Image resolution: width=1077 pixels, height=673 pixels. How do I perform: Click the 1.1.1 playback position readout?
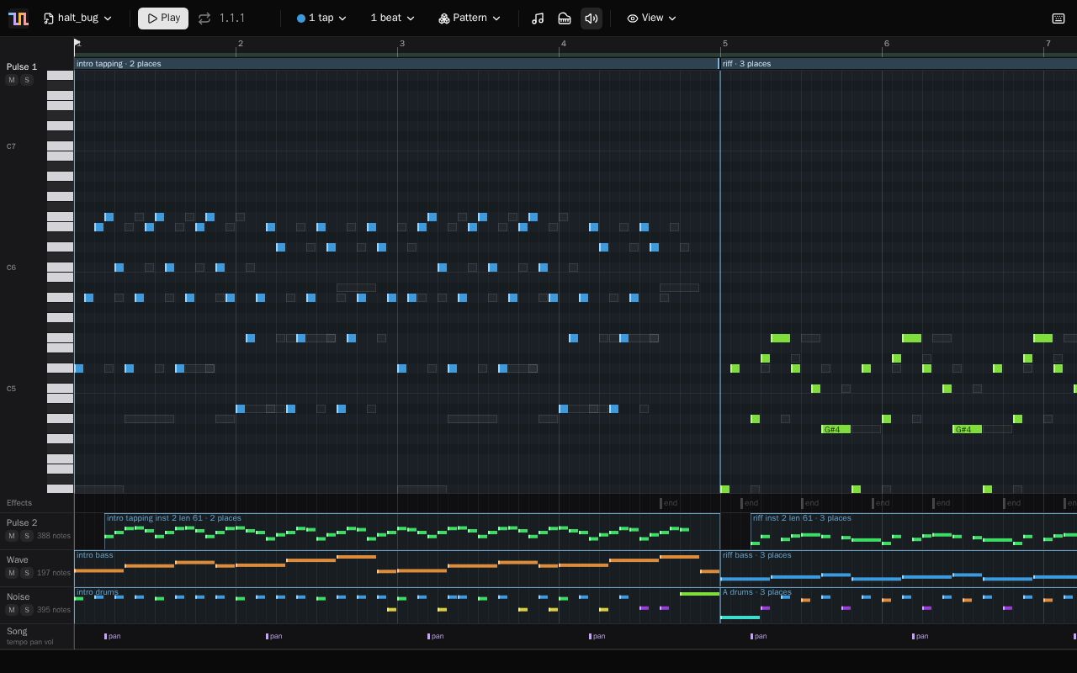(232, 18)
